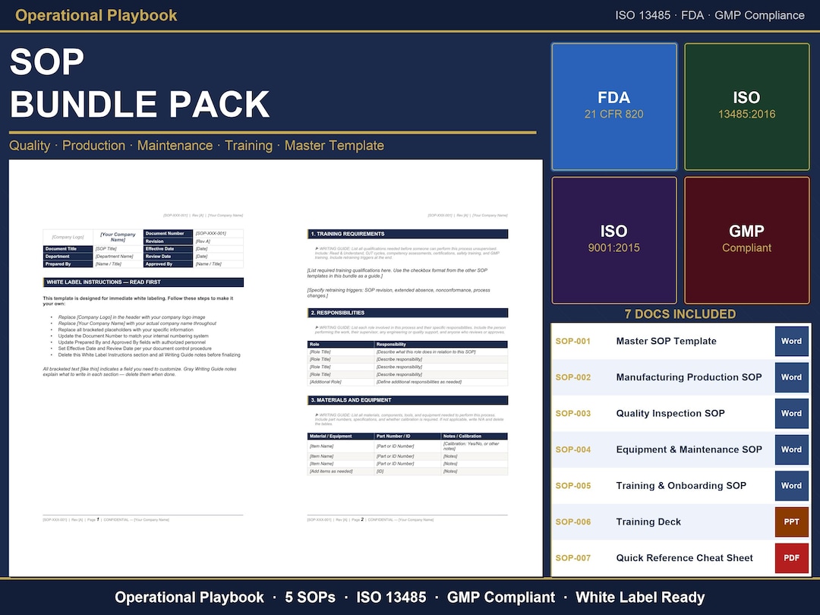Click the SOP-007 document code
This screenshot has height=615, width=820.
(572, 557)
